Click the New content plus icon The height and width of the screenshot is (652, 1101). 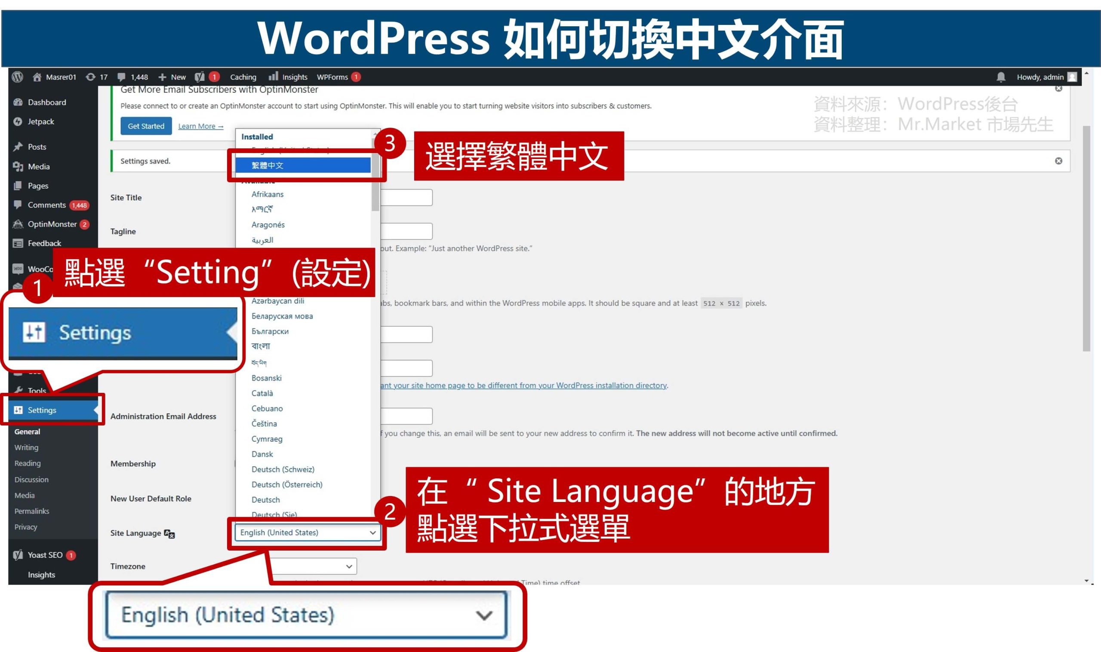[162, 77]
